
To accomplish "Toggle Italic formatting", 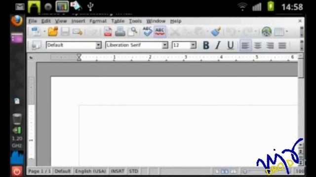I will [x=218, y=45].
